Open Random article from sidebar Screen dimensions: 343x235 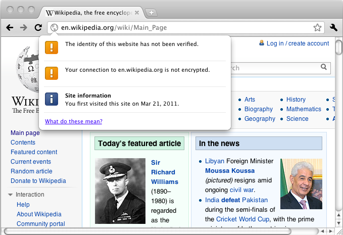coord(31,171)
